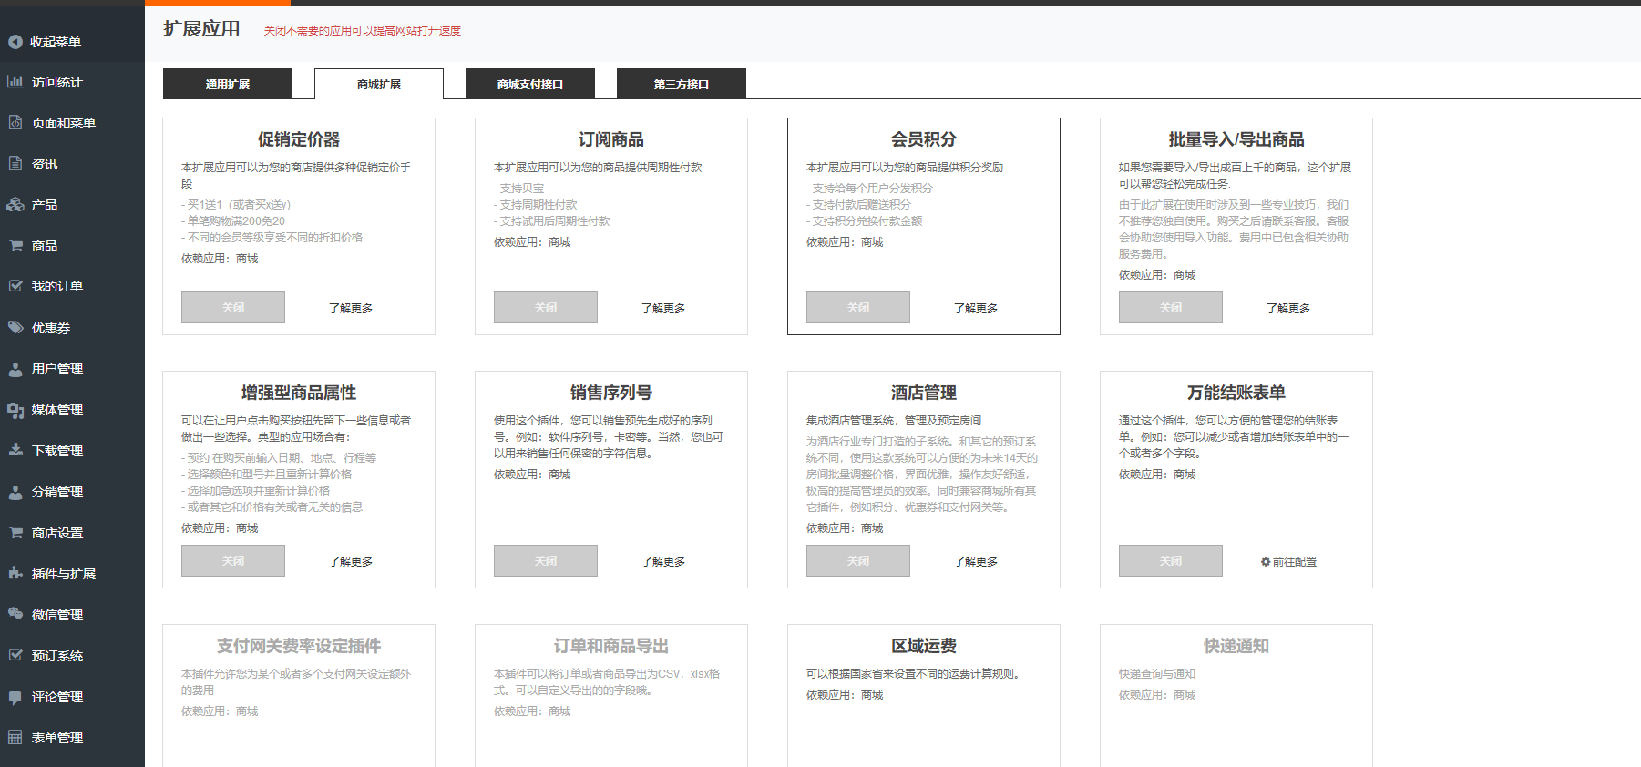The height and width of the screenshot is (767, 1641).
Task: Click gear icon for 前往配置
Action: pos(1266,562)
